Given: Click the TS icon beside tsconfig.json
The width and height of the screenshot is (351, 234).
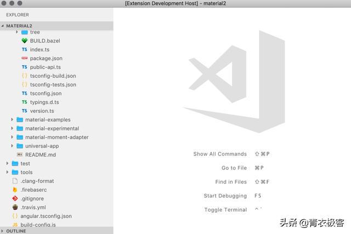Looking at the screenshot, I should pos(24,93).
